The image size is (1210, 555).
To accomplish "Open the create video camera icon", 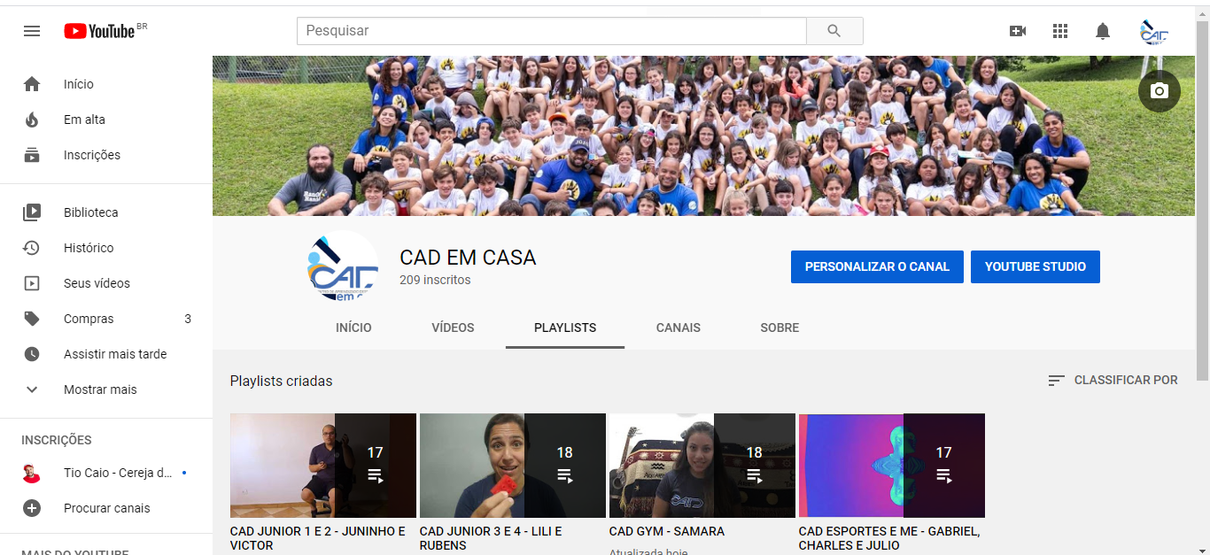I will 1018,31.
